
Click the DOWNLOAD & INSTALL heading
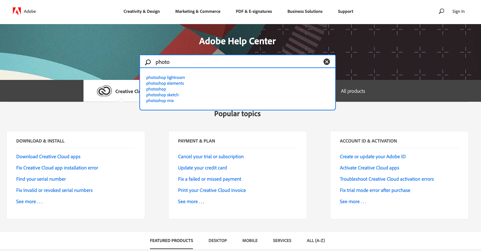coord(40,141)
